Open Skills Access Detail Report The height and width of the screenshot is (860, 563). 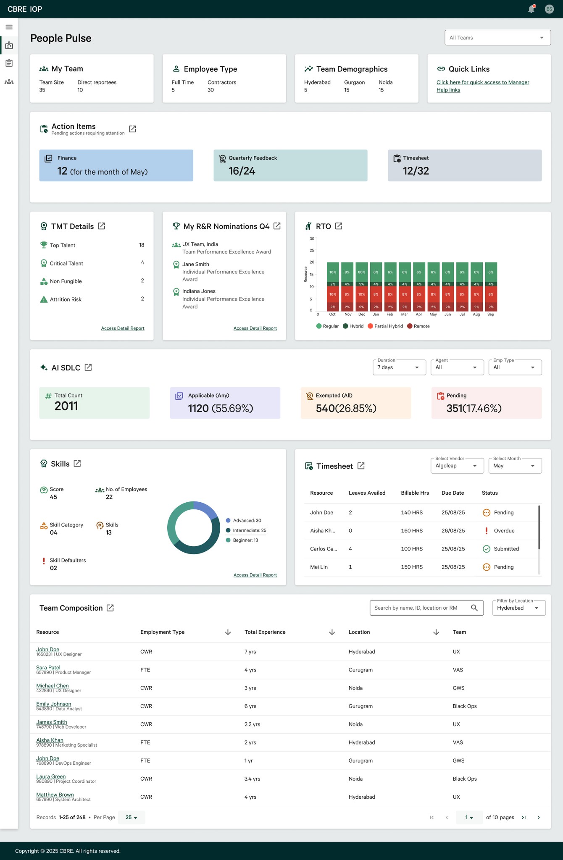(255, 575)
